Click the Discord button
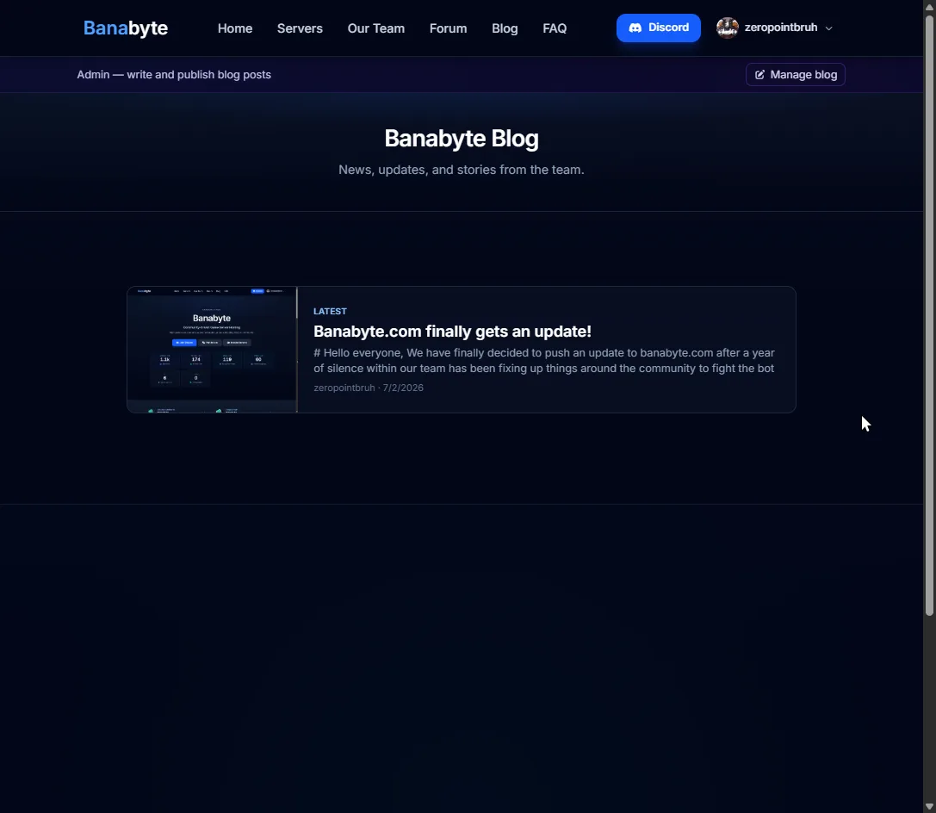The height and width of the screenshot is (813, 936). pos(659,28)
